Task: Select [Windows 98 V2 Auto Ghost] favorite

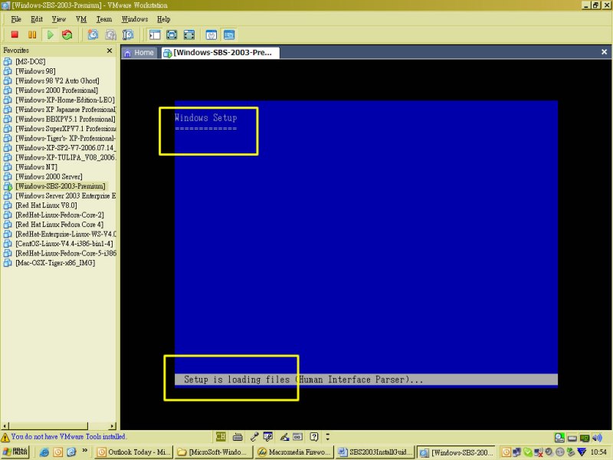Action: pyautogui.click(x=57, y=81)
